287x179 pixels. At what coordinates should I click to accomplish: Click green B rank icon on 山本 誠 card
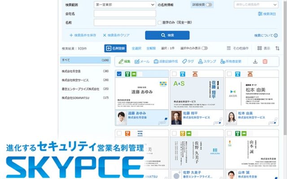click(x=238, y=133)
